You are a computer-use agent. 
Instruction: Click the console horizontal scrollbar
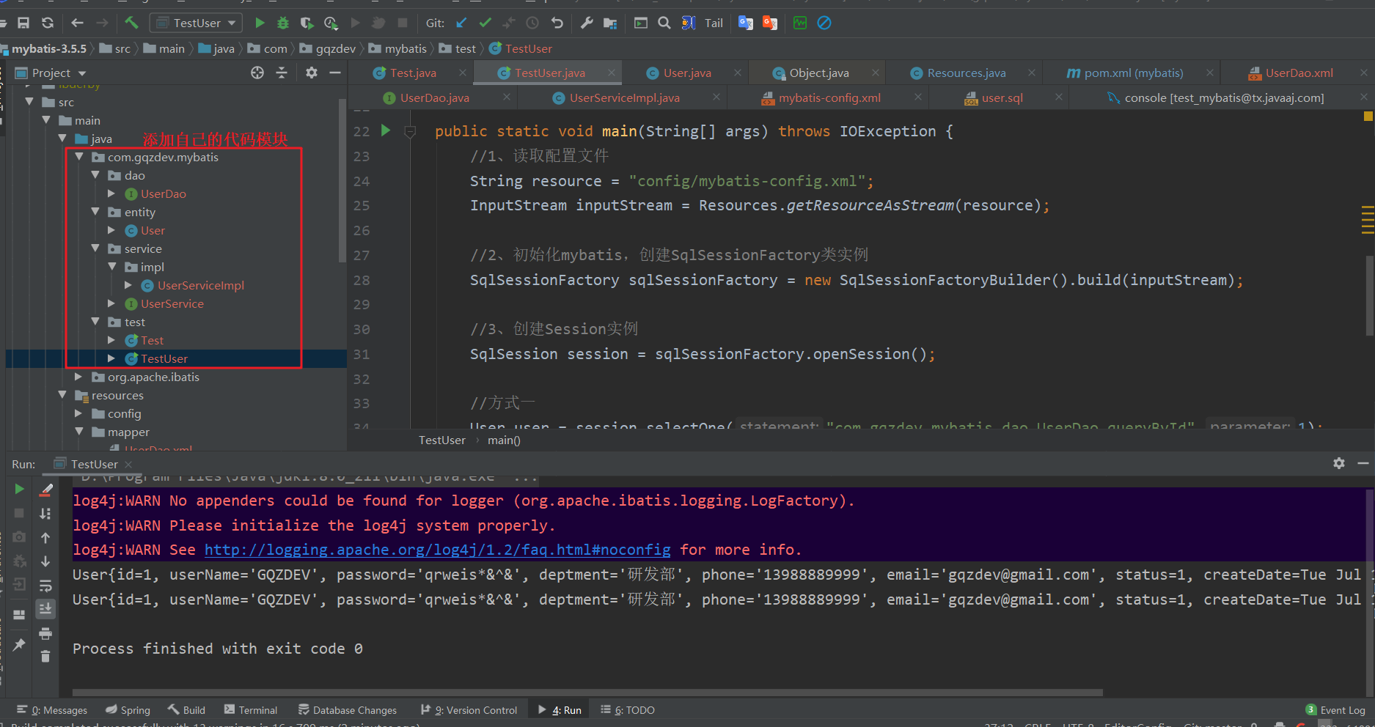tap(587, 692)
